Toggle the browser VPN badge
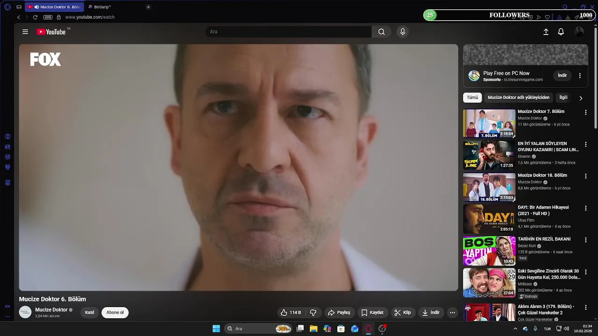Image resolution: width=598 pixels, height=336 pixels. (48, 17)
